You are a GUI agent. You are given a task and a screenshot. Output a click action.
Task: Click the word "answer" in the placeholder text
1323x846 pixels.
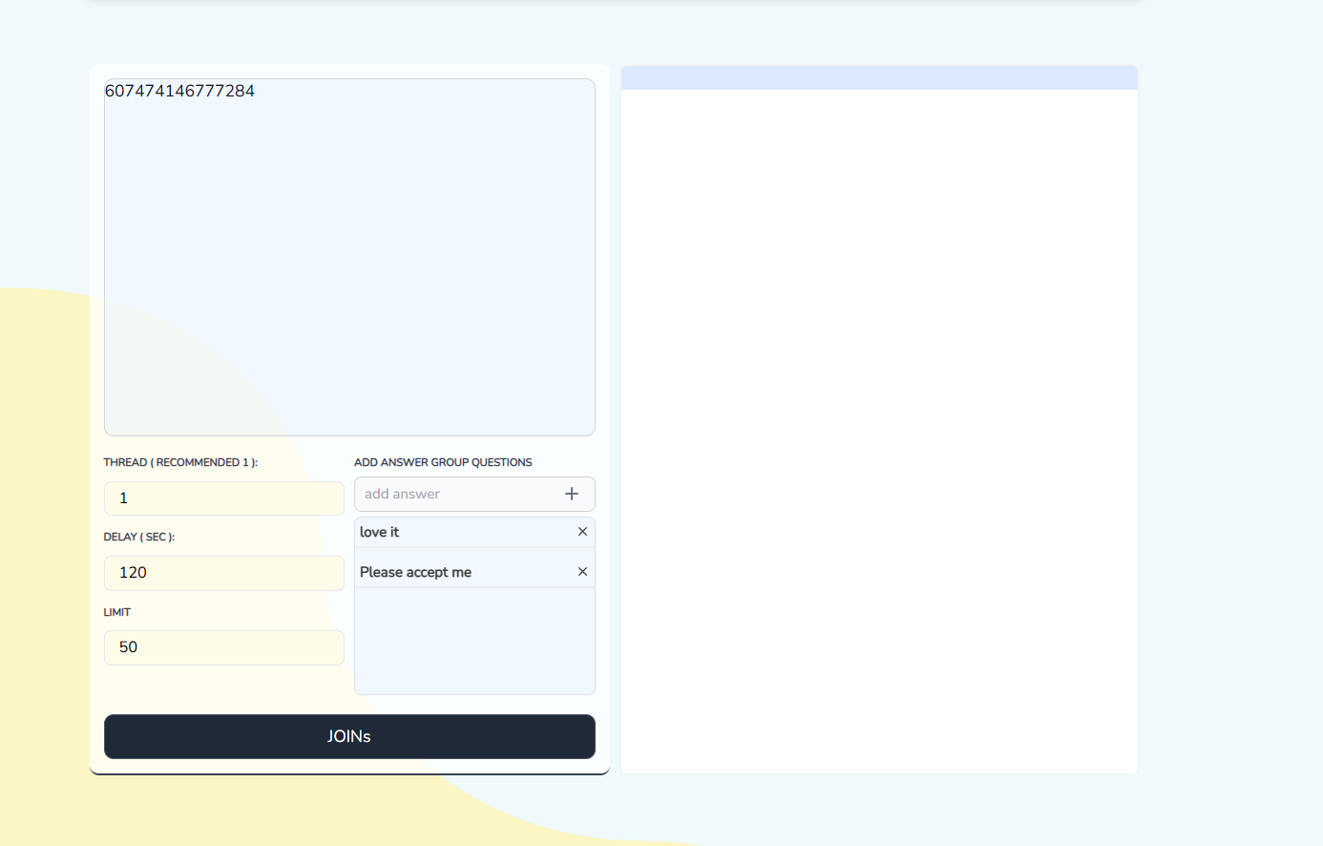pos(416,494)
